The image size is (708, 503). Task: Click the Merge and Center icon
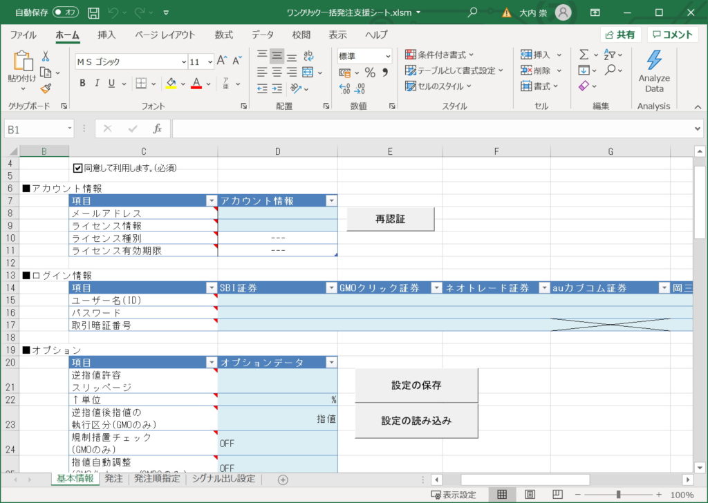[x=308, y=72]
